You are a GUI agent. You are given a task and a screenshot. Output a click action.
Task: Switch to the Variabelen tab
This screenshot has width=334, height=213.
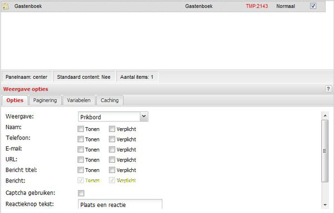click(78, 100)
